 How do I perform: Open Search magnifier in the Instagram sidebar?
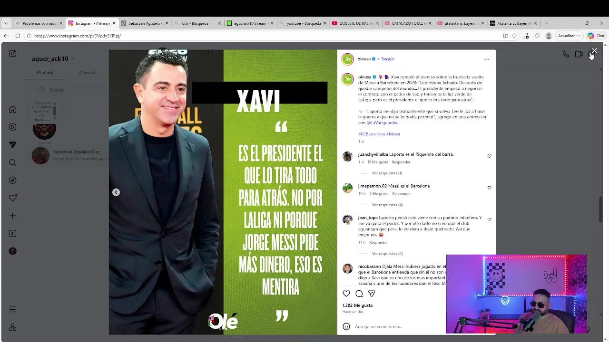pos(13,162)
